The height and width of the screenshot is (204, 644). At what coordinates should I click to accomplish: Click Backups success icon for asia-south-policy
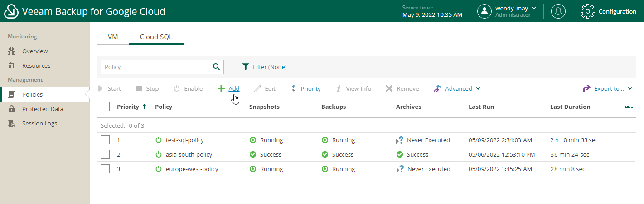(x=325, y=154)
